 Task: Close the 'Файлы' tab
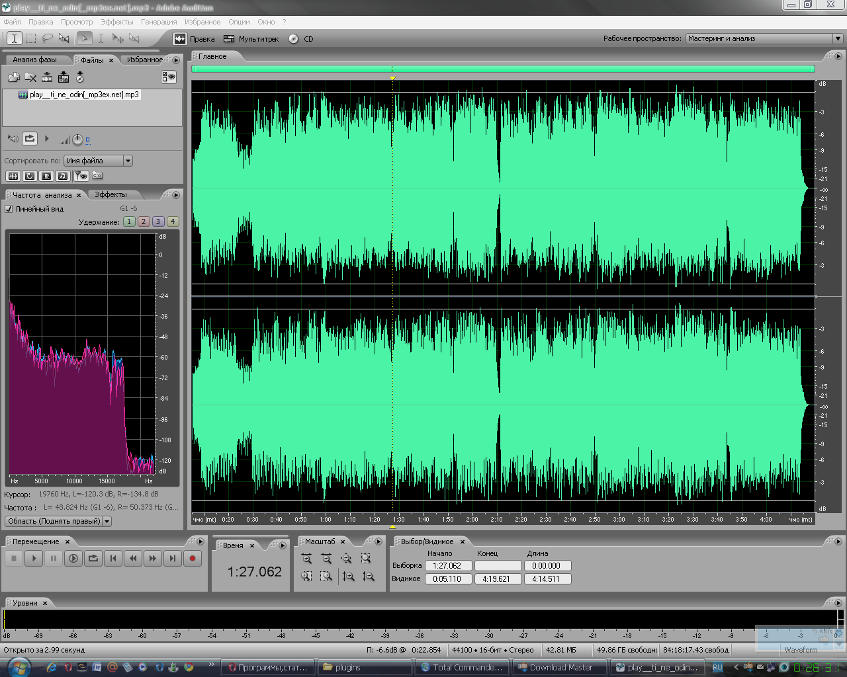pos(111,60)
